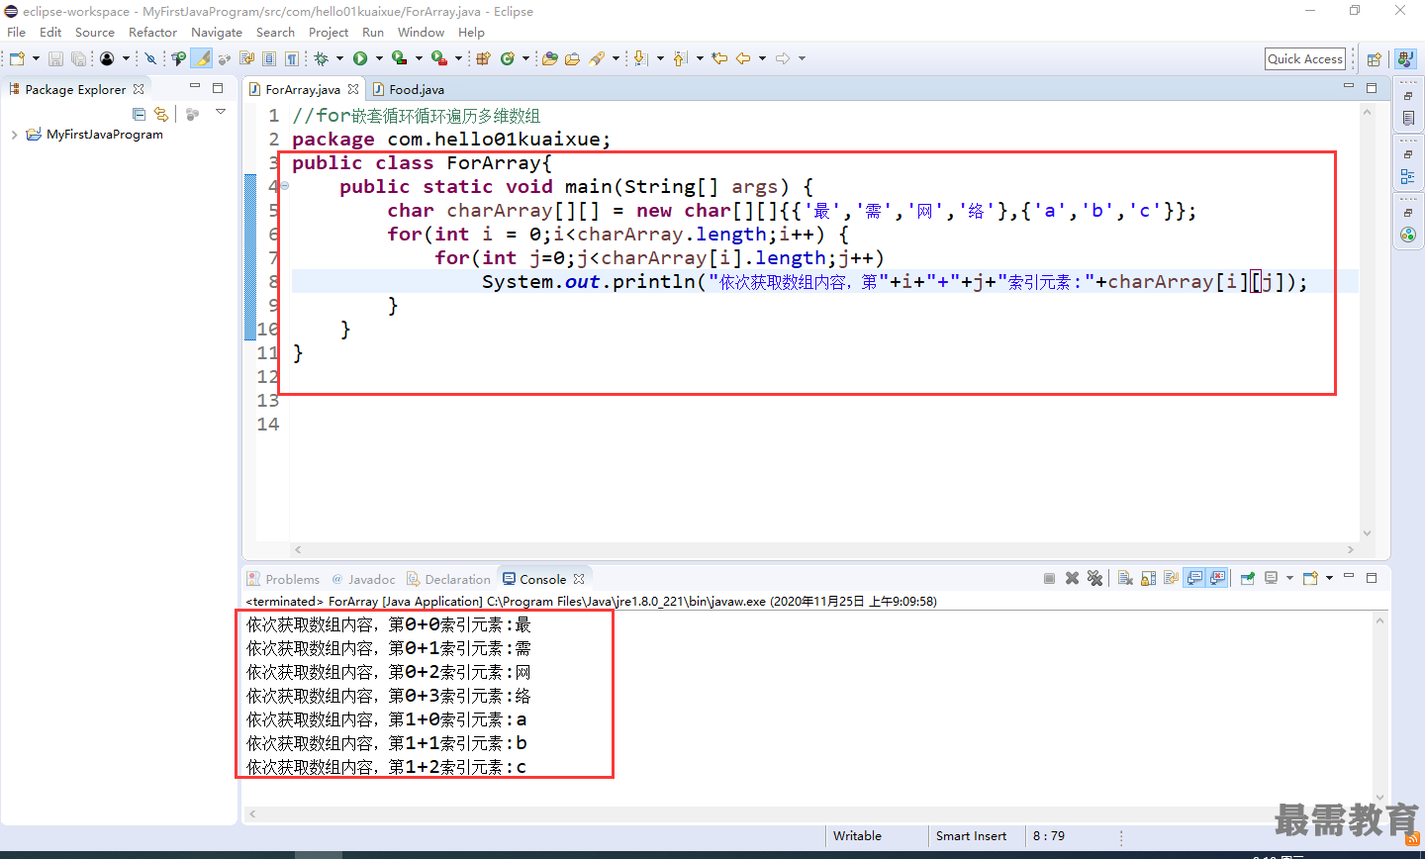Image resolution: width=1425 pixels, height=859 pixels.
Task: Switch to the Declaration tab
Action: 448,579
